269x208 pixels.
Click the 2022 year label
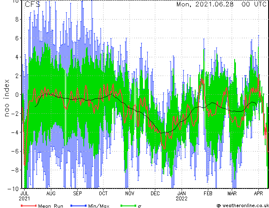(x=182, y=199)
